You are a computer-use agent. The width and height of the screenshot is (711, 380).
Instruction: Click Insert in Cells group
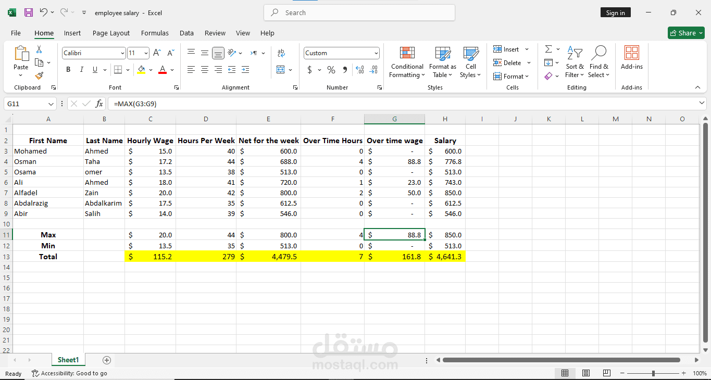(x=510, y=49)
